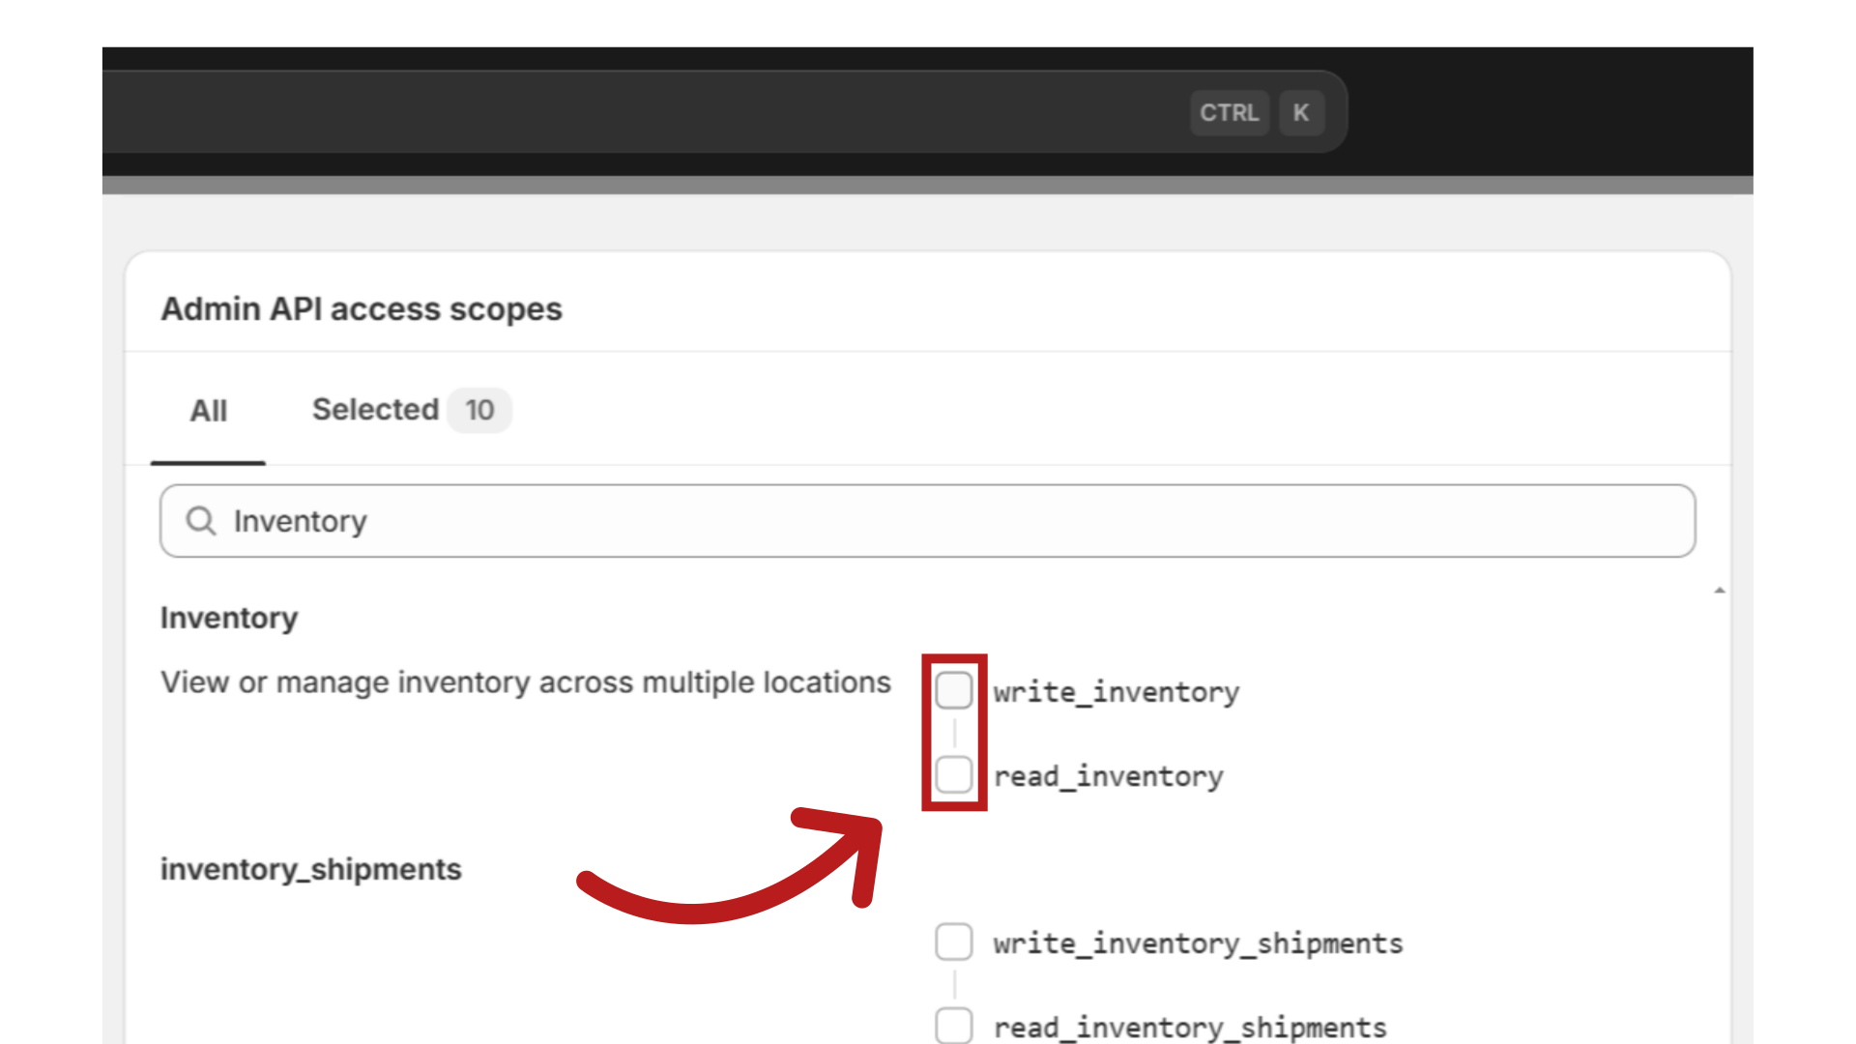Tick the read_inventory checkbox
This screenshot has height=1044, width=1856.
953,774
